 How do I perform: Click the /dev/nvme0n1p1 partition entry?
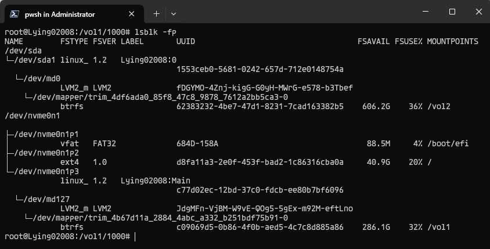[x=46, y=134]
